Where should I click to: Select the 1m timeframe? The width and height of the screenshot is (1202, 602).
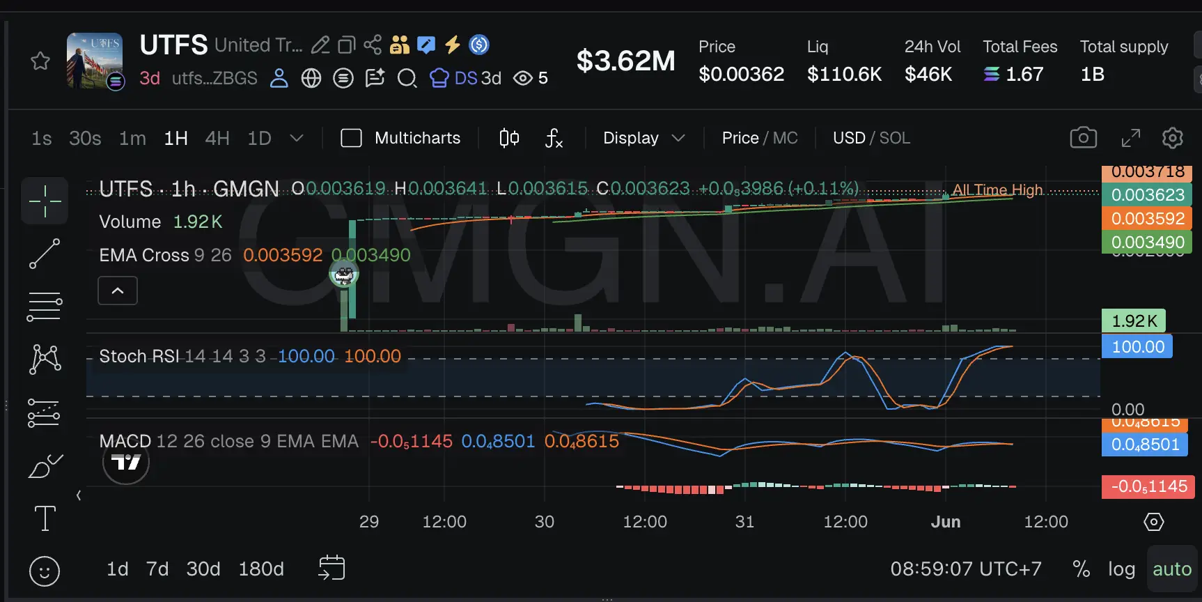(132, 138)
